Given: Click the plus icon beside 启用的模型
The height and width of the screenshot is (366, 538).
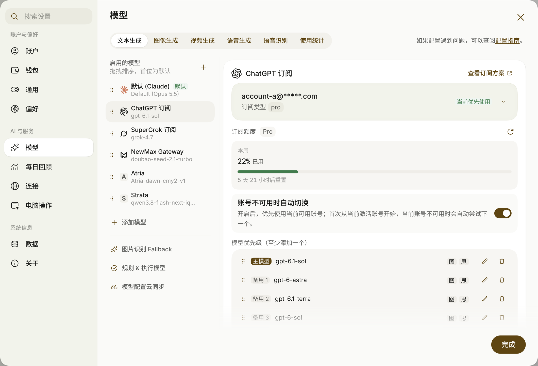Looking at the screenshot, I should click(x=203, y=67).
